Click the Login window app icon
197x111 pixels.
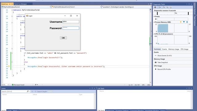pos(27,16)
